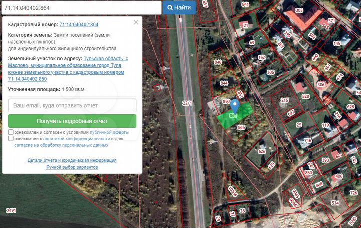Close the cadastral info popup
This screenshot has height=228, width=361.
(136, 23)
